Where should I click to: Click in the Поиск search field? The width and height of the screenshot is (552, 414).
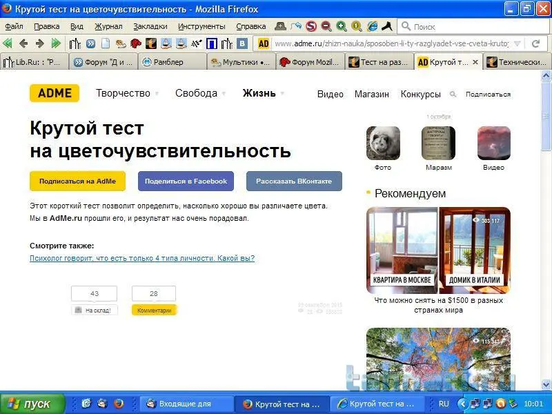[x=473, y=26]
